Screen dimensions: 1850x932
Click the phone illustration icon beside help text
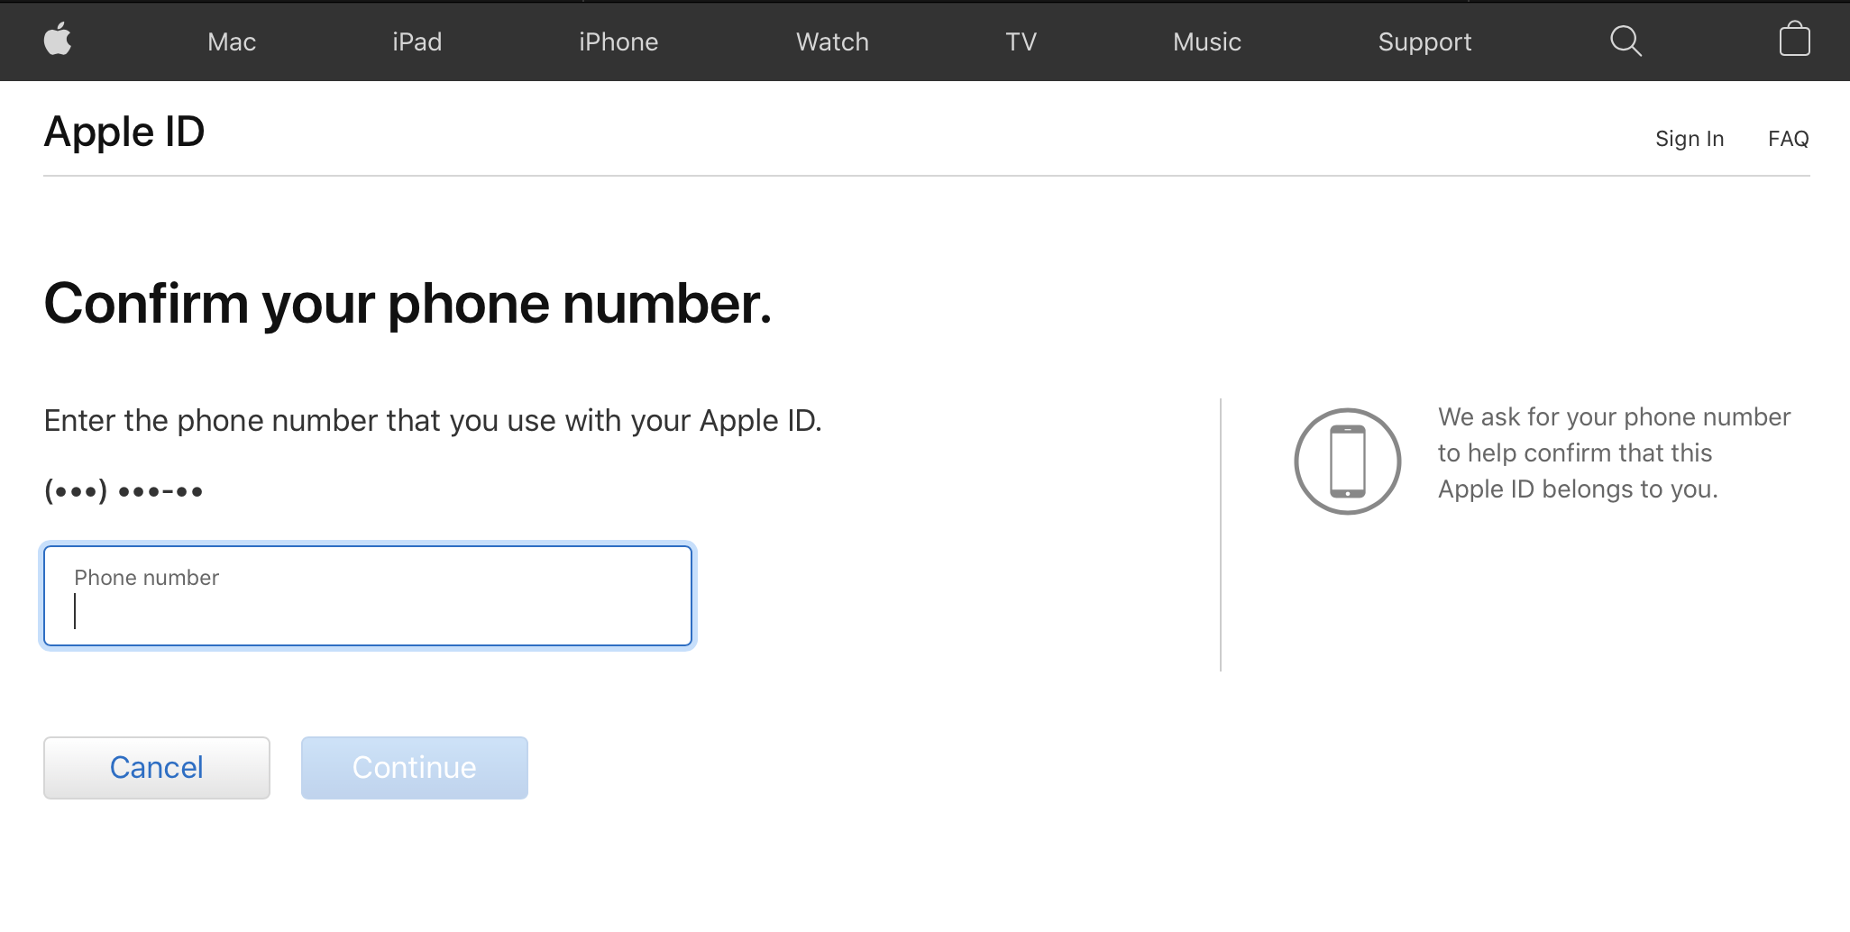pos(1347,461)
